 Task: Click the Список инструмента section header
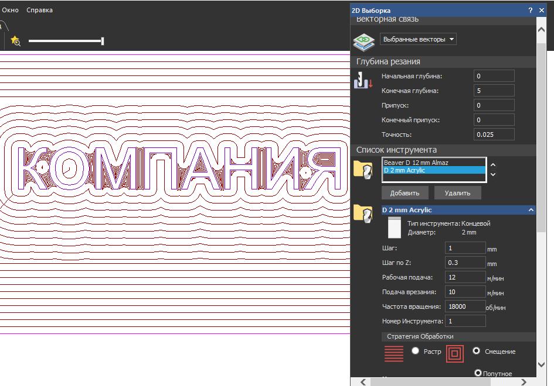click(x=443, y=150)
